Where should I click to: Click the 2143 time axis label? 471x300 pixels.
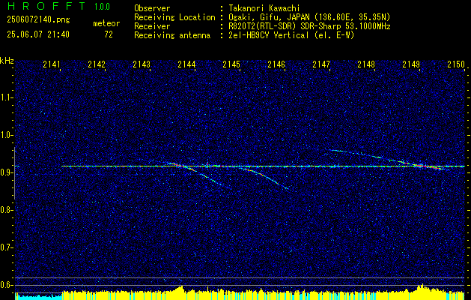click(142, 64)
